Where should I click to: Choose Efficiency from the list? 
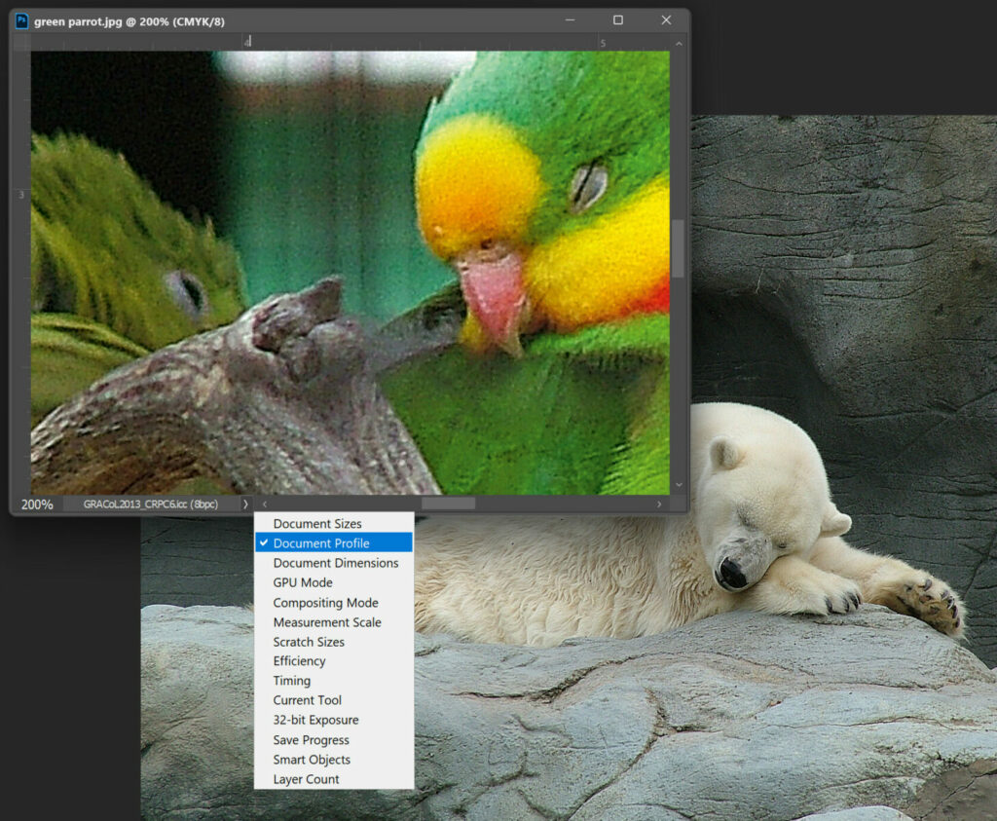[x=299, y=661]
